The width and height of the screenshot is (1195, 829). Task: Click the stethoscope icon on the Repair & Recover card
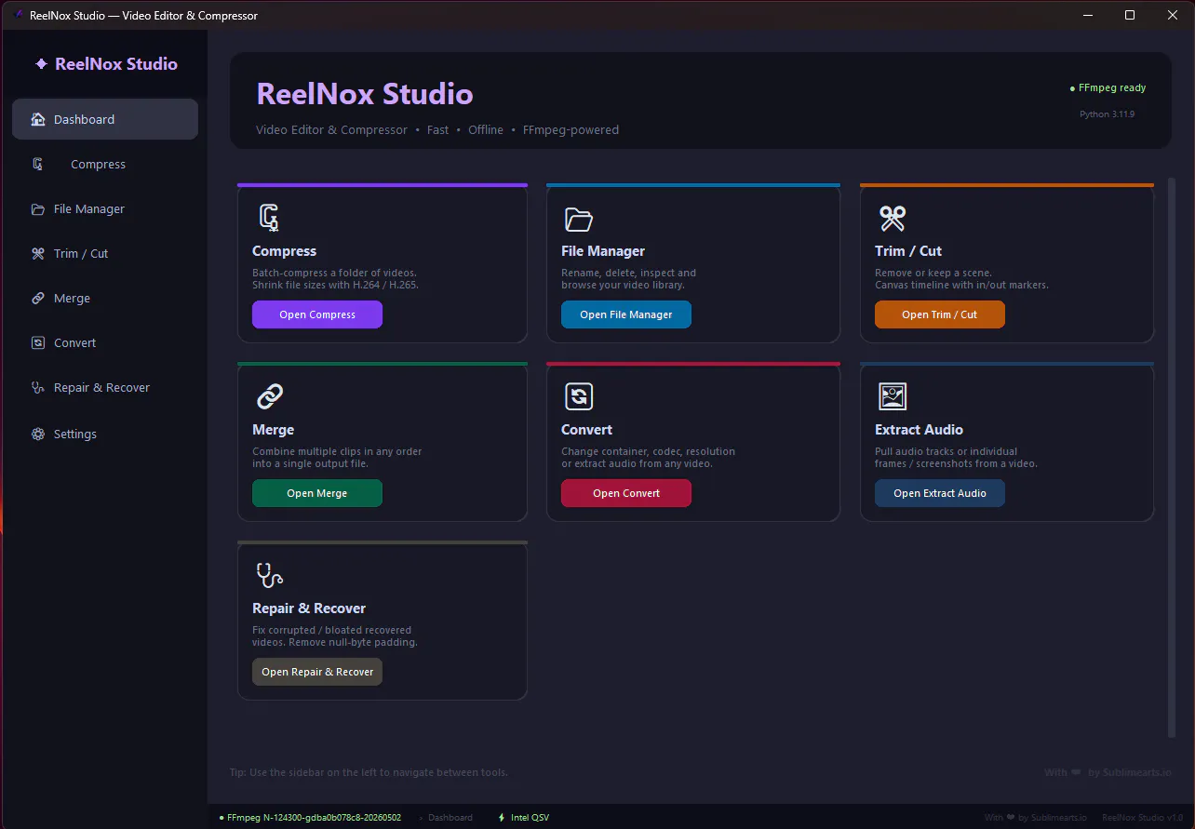[270, 576]
